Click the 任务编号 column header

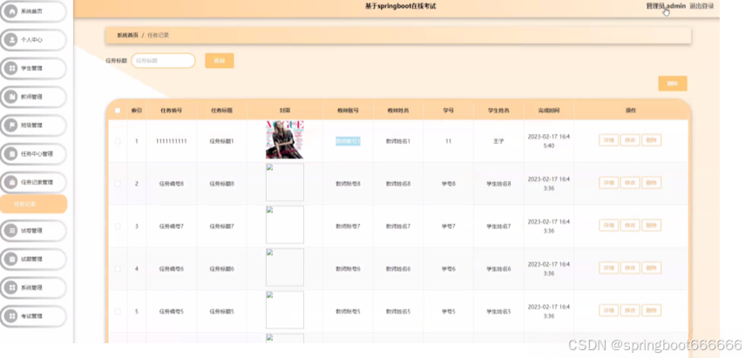point(171,111)
